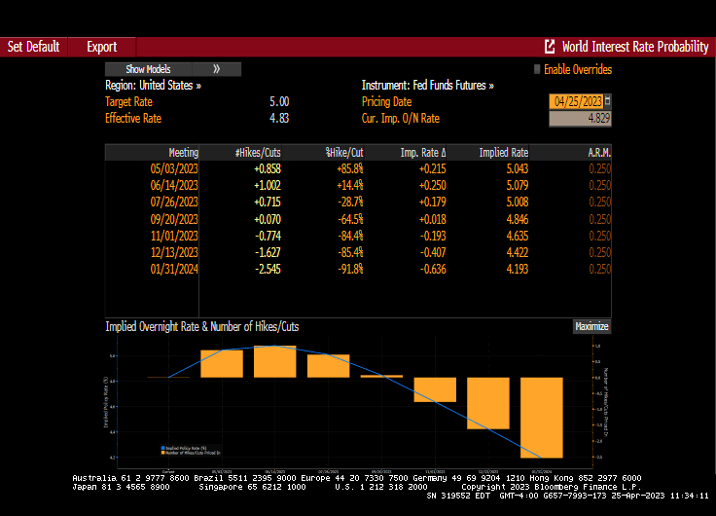716x516 pixels.
Task: Click the pop-out icon beside World Interest Rate Probability
Action: click(550, 47)
